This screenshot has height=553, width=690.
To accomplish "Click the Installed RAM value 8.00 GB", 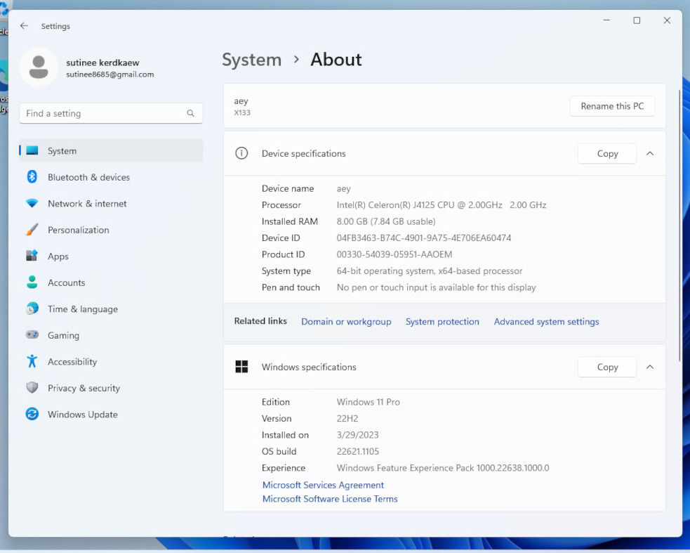I will [386, 221].
